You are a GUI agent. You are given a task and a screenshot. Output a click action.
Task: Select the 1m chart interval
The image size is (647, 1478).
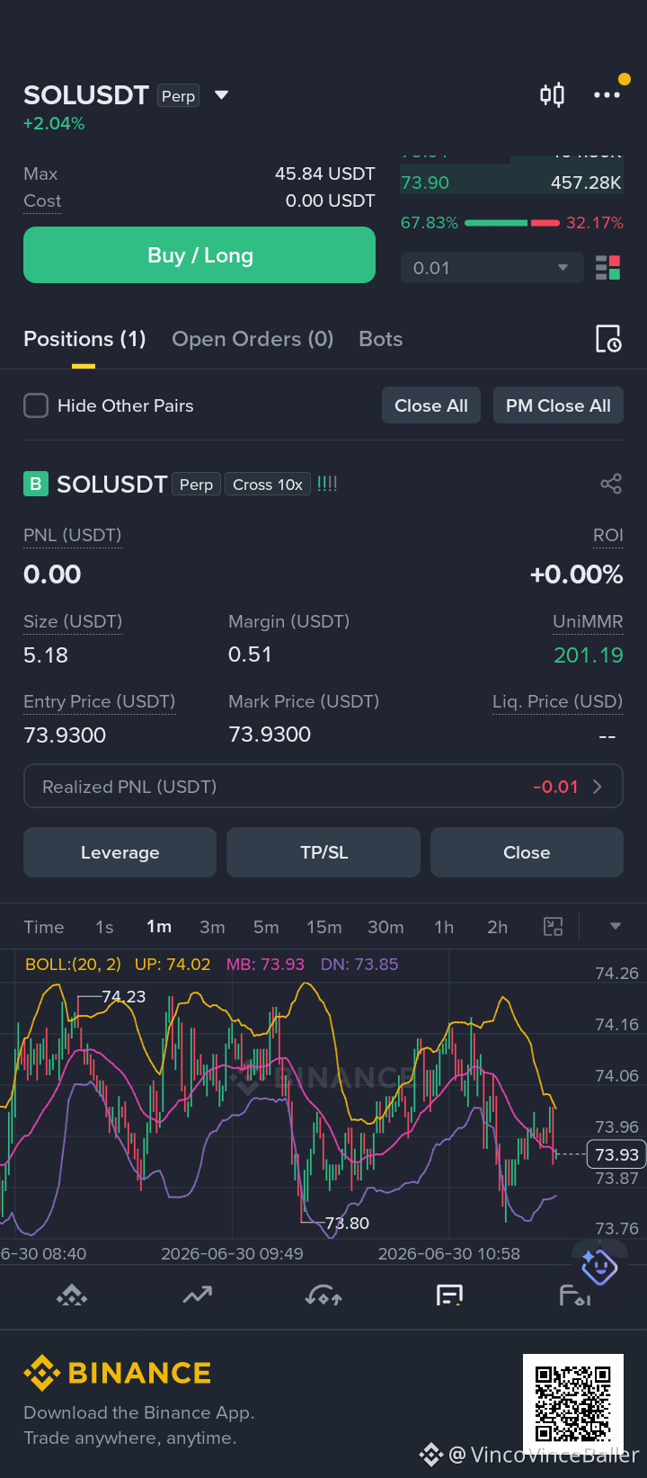(x=159, y=927)
